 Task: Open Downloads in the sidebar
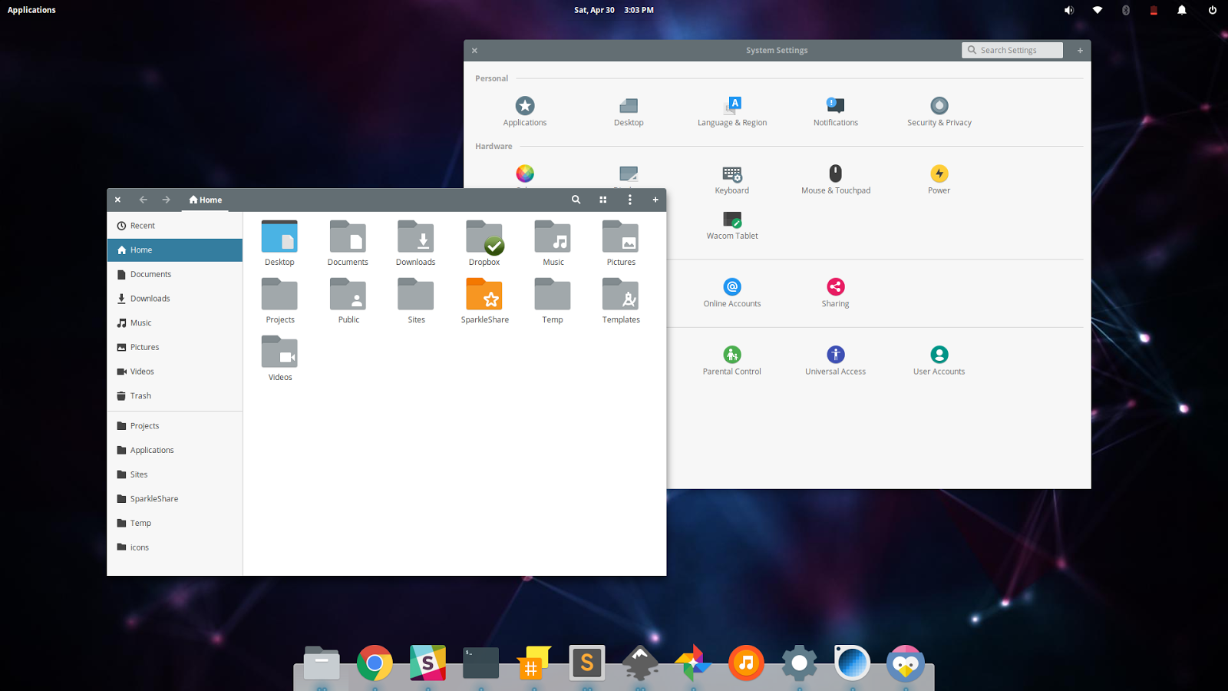pos(175,299)
